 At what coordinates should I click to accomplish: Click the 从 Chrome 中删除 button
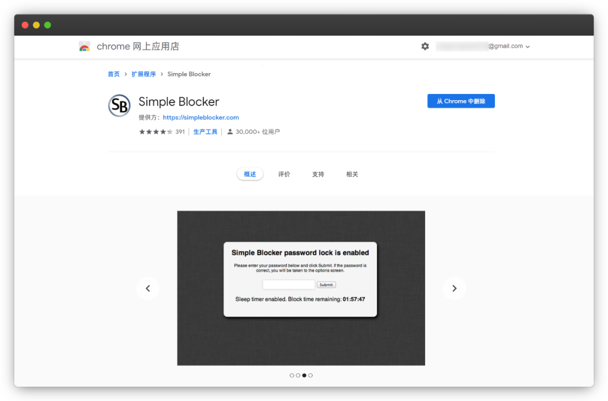click(461, 101)
